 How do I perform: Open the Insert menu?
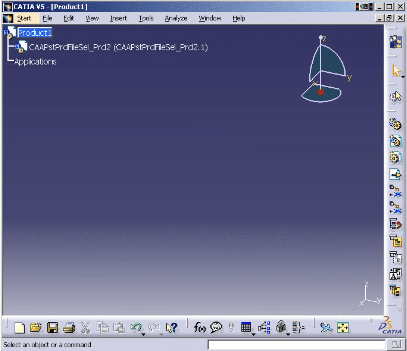click(x=118, y=18)
